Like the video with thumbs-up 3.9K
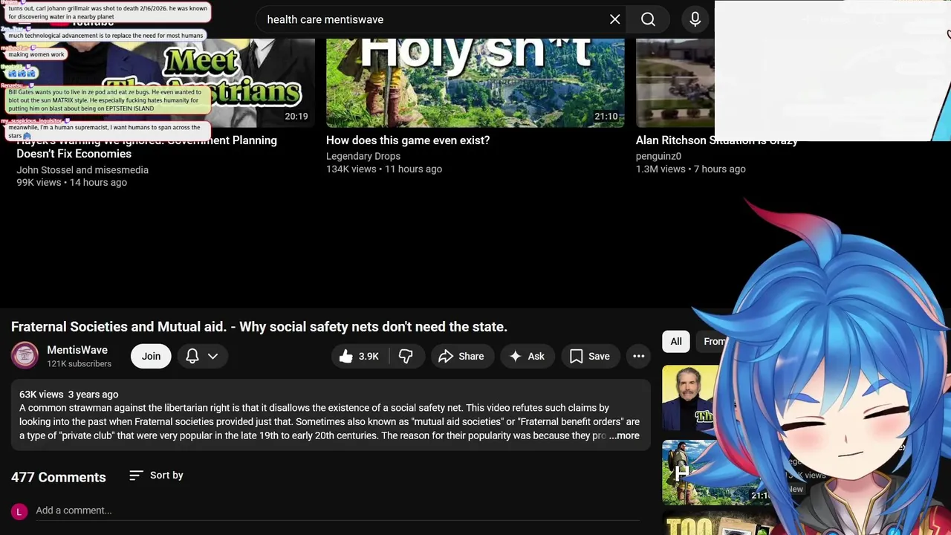Image resolution: width=951 pixels, height=535 pixels. click(x=359, y=357)
